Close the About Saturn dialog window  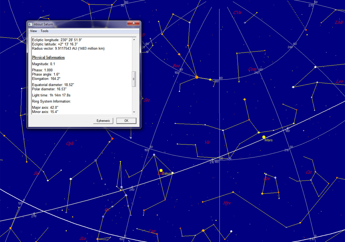133,24
